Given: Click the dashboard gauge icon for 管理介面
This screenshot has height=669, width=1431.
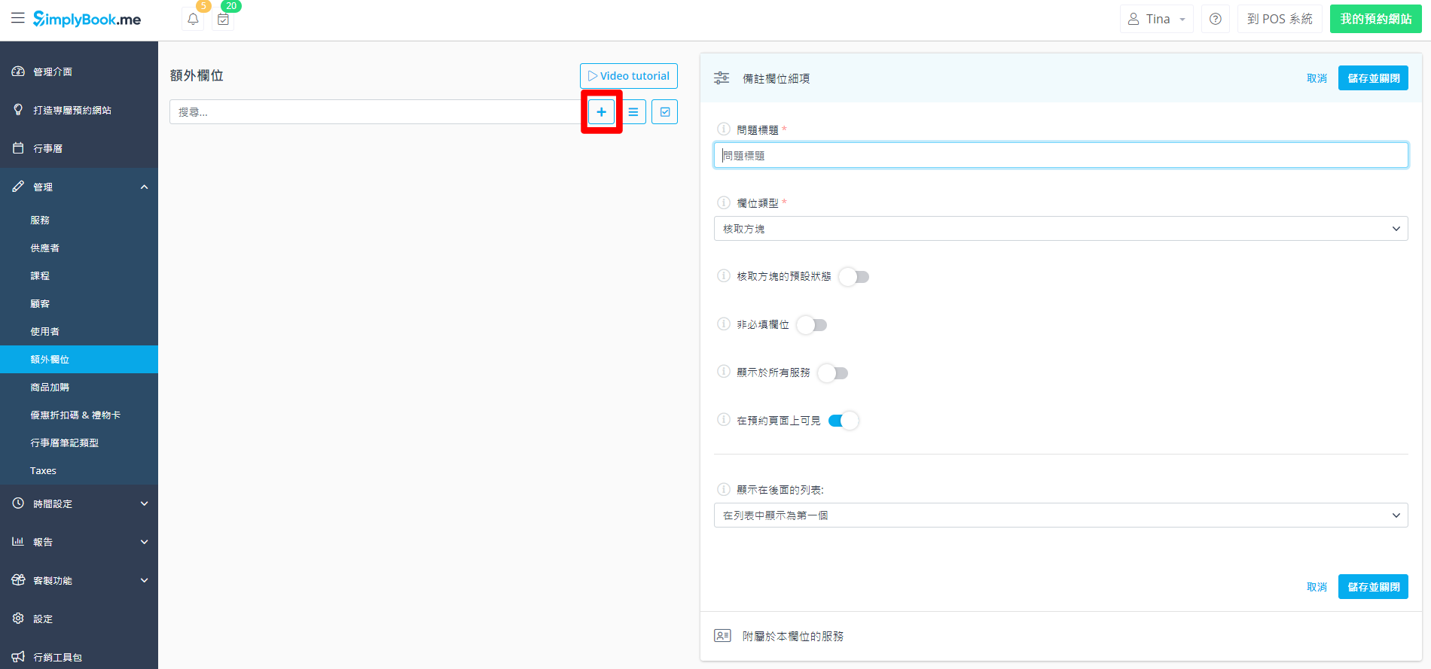Looking at the screenshot, I should tap(18, 71).
